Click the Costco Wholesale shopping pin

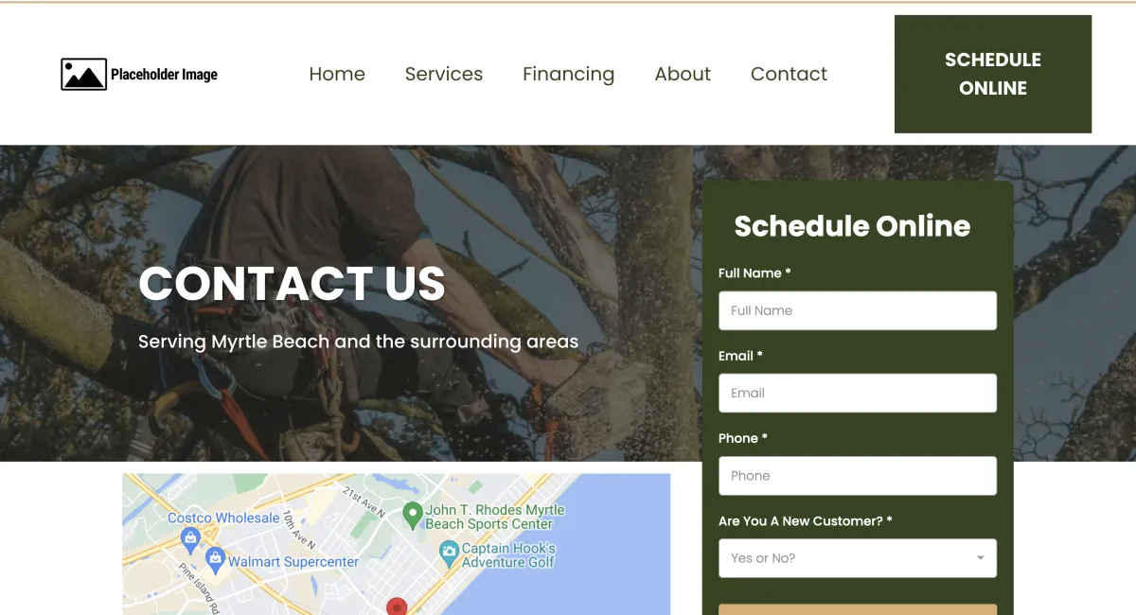[x=190, y=540]
